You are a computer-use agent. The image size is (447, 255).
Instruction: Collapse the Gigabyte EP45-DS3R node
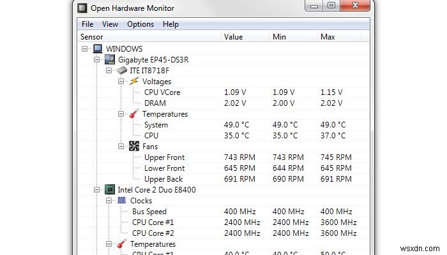pos(97,60)
